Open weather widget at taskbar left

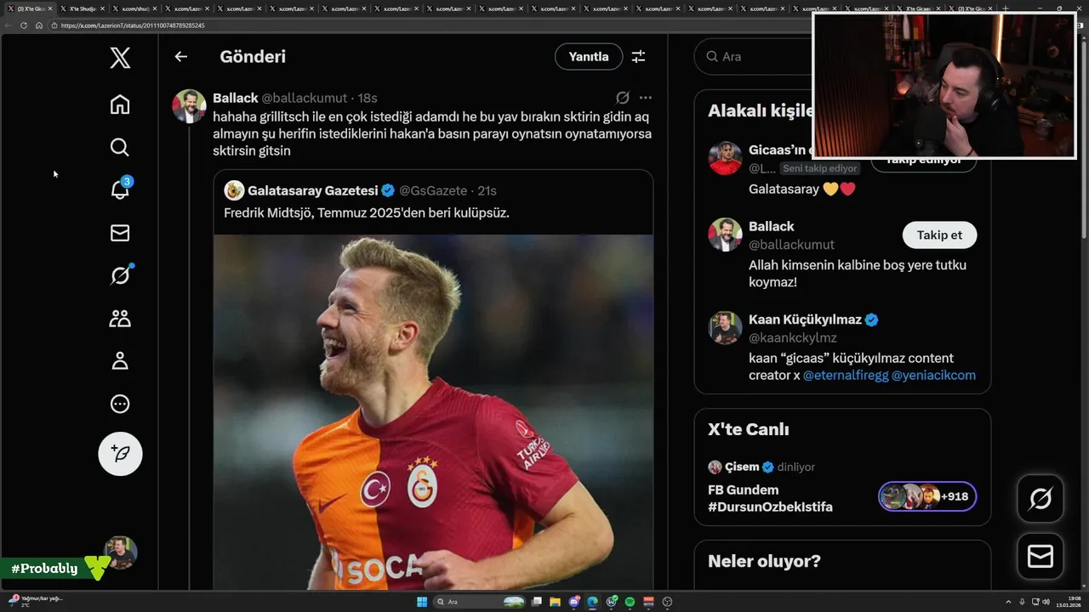tap(36, 601)
